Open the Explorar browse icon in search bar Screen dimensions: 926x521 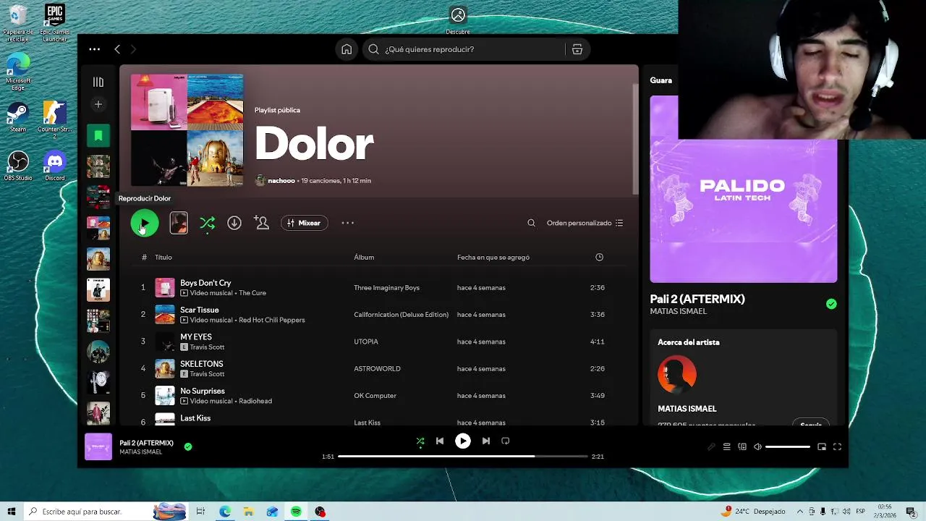point(577,49)
